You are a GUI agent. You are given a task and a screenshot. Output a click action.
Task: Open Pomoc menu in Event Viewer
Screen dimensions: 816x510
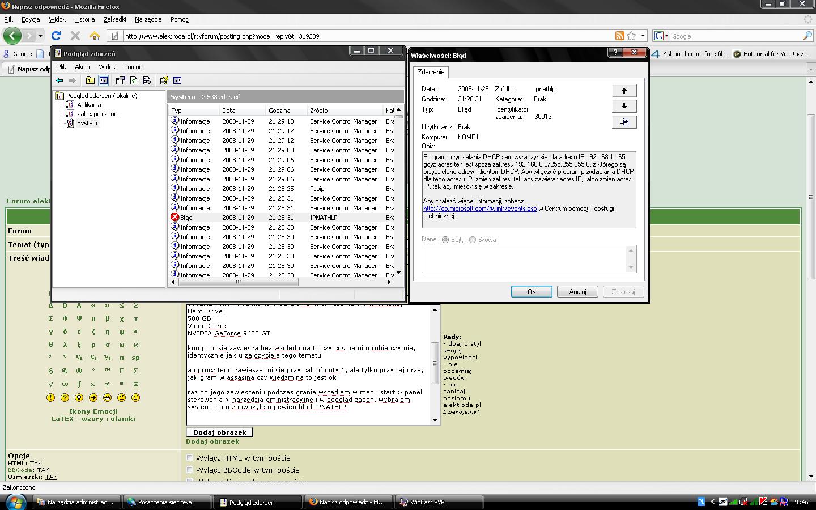click(x=133, y=67)
